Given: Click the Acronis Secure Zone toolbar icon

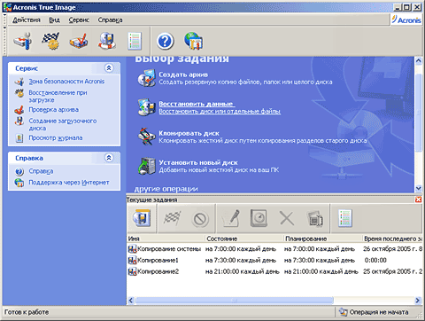Looking at the screenshot, I should (x=23, y=41).
